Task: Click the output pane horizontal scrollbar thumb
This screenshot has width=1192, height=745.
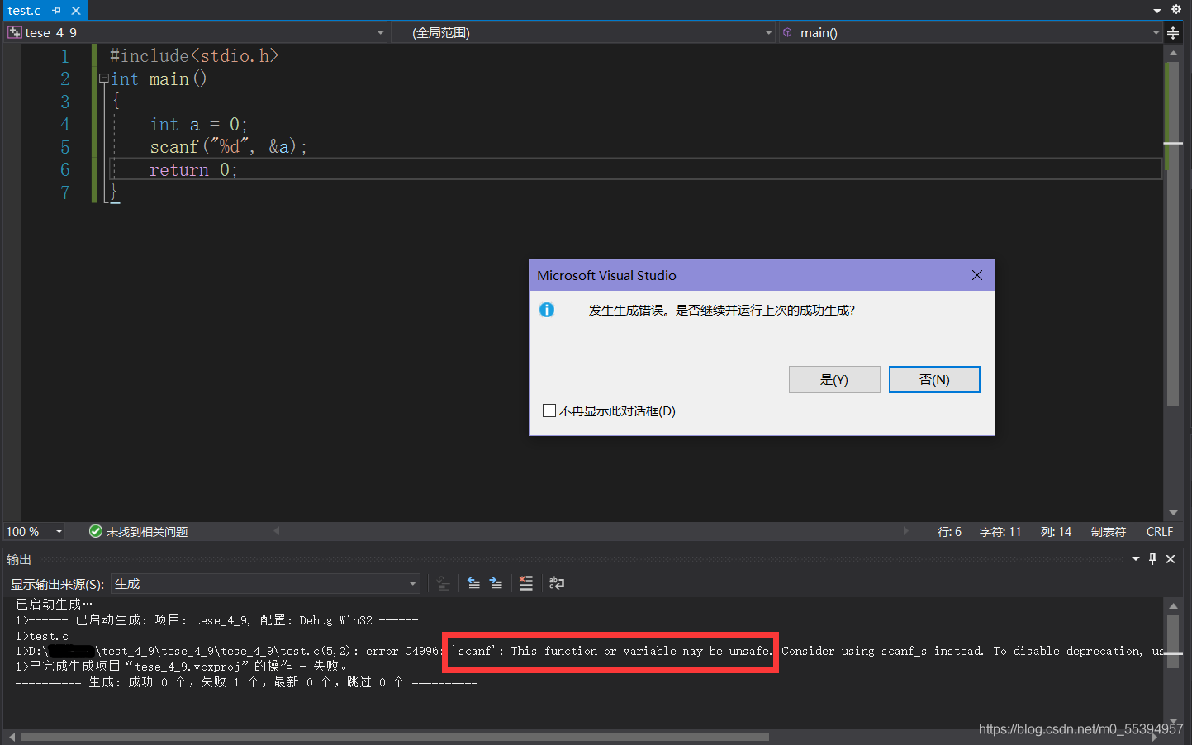Action: pos(395,737)
